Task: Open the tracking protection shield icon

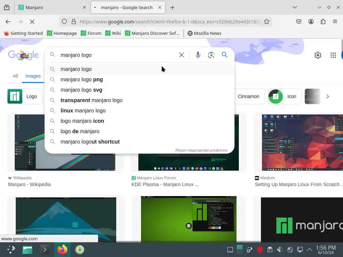Action: point(64,21)
